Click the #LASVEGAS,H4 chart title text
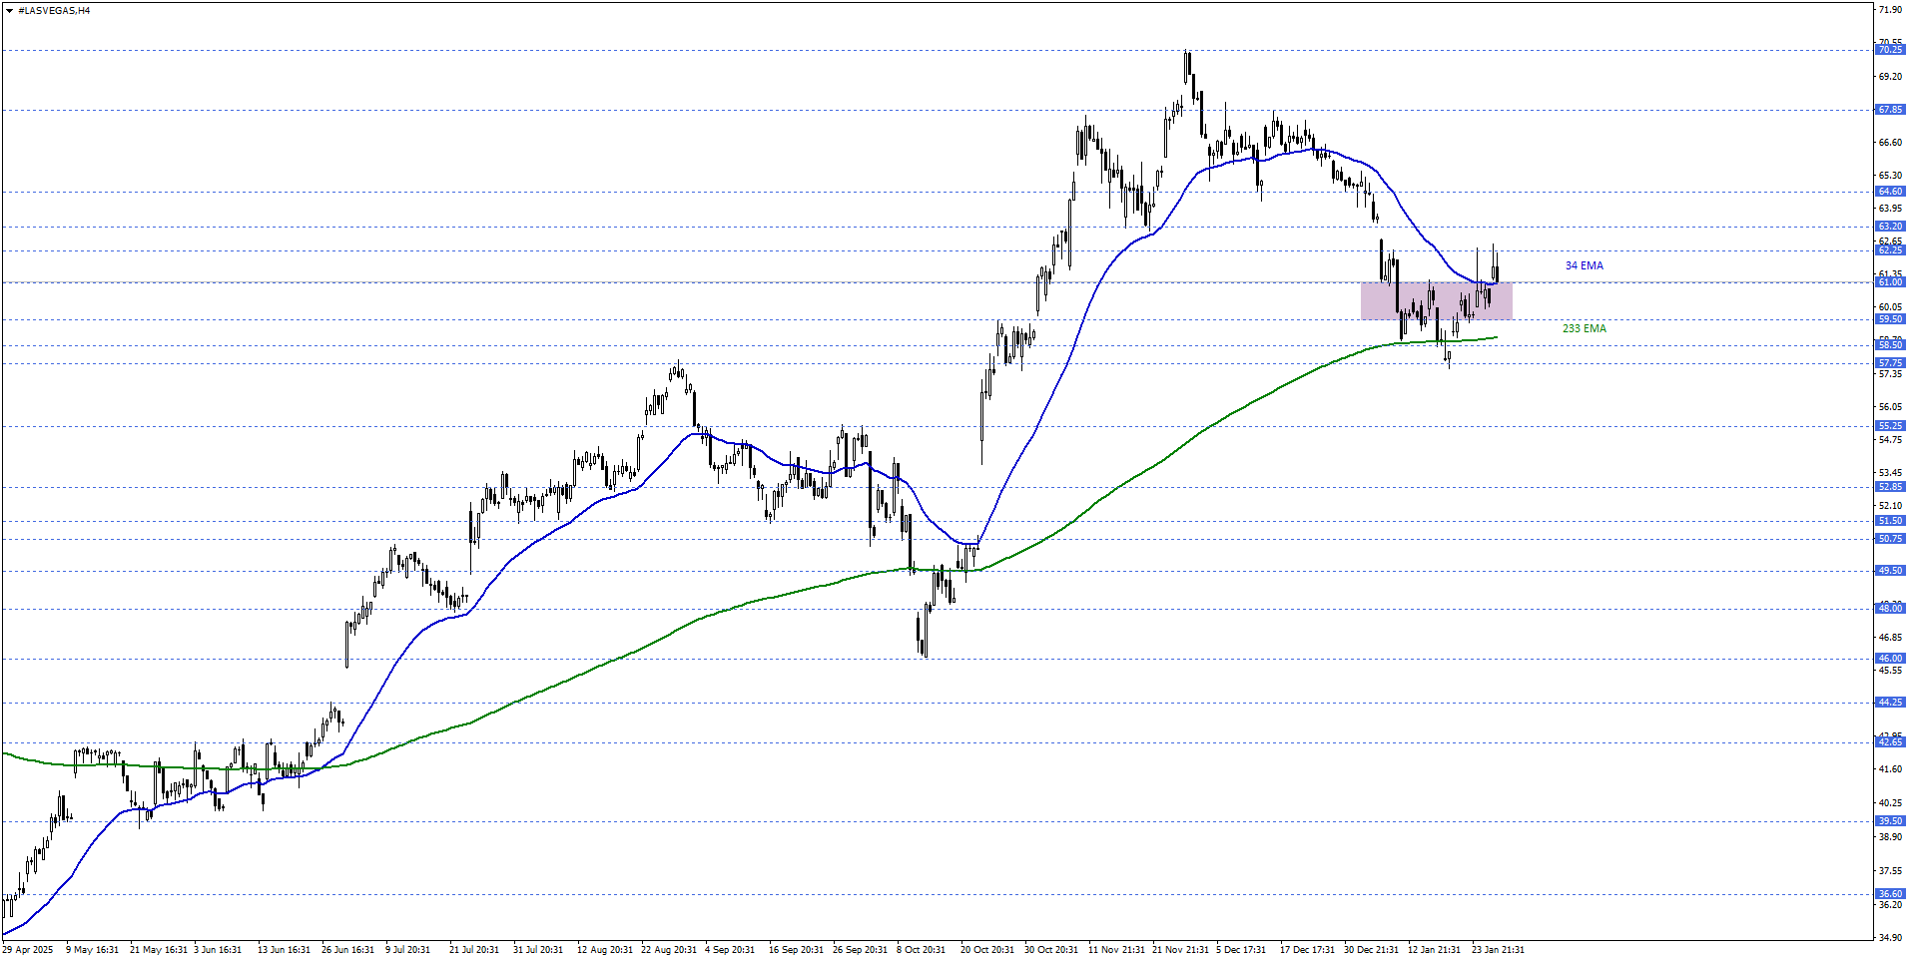 (54, 11)
